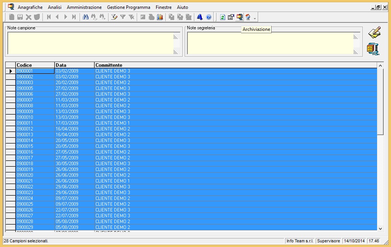
Task: Click date 20/02/2009 in row 0900003
Action: 74,83
